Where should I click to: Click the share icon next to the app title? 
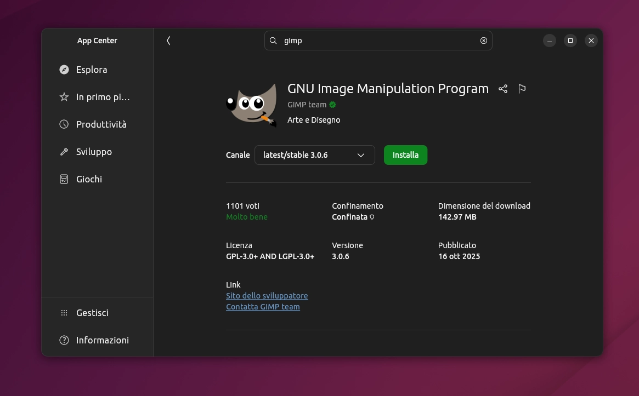(x=502, y=89)
